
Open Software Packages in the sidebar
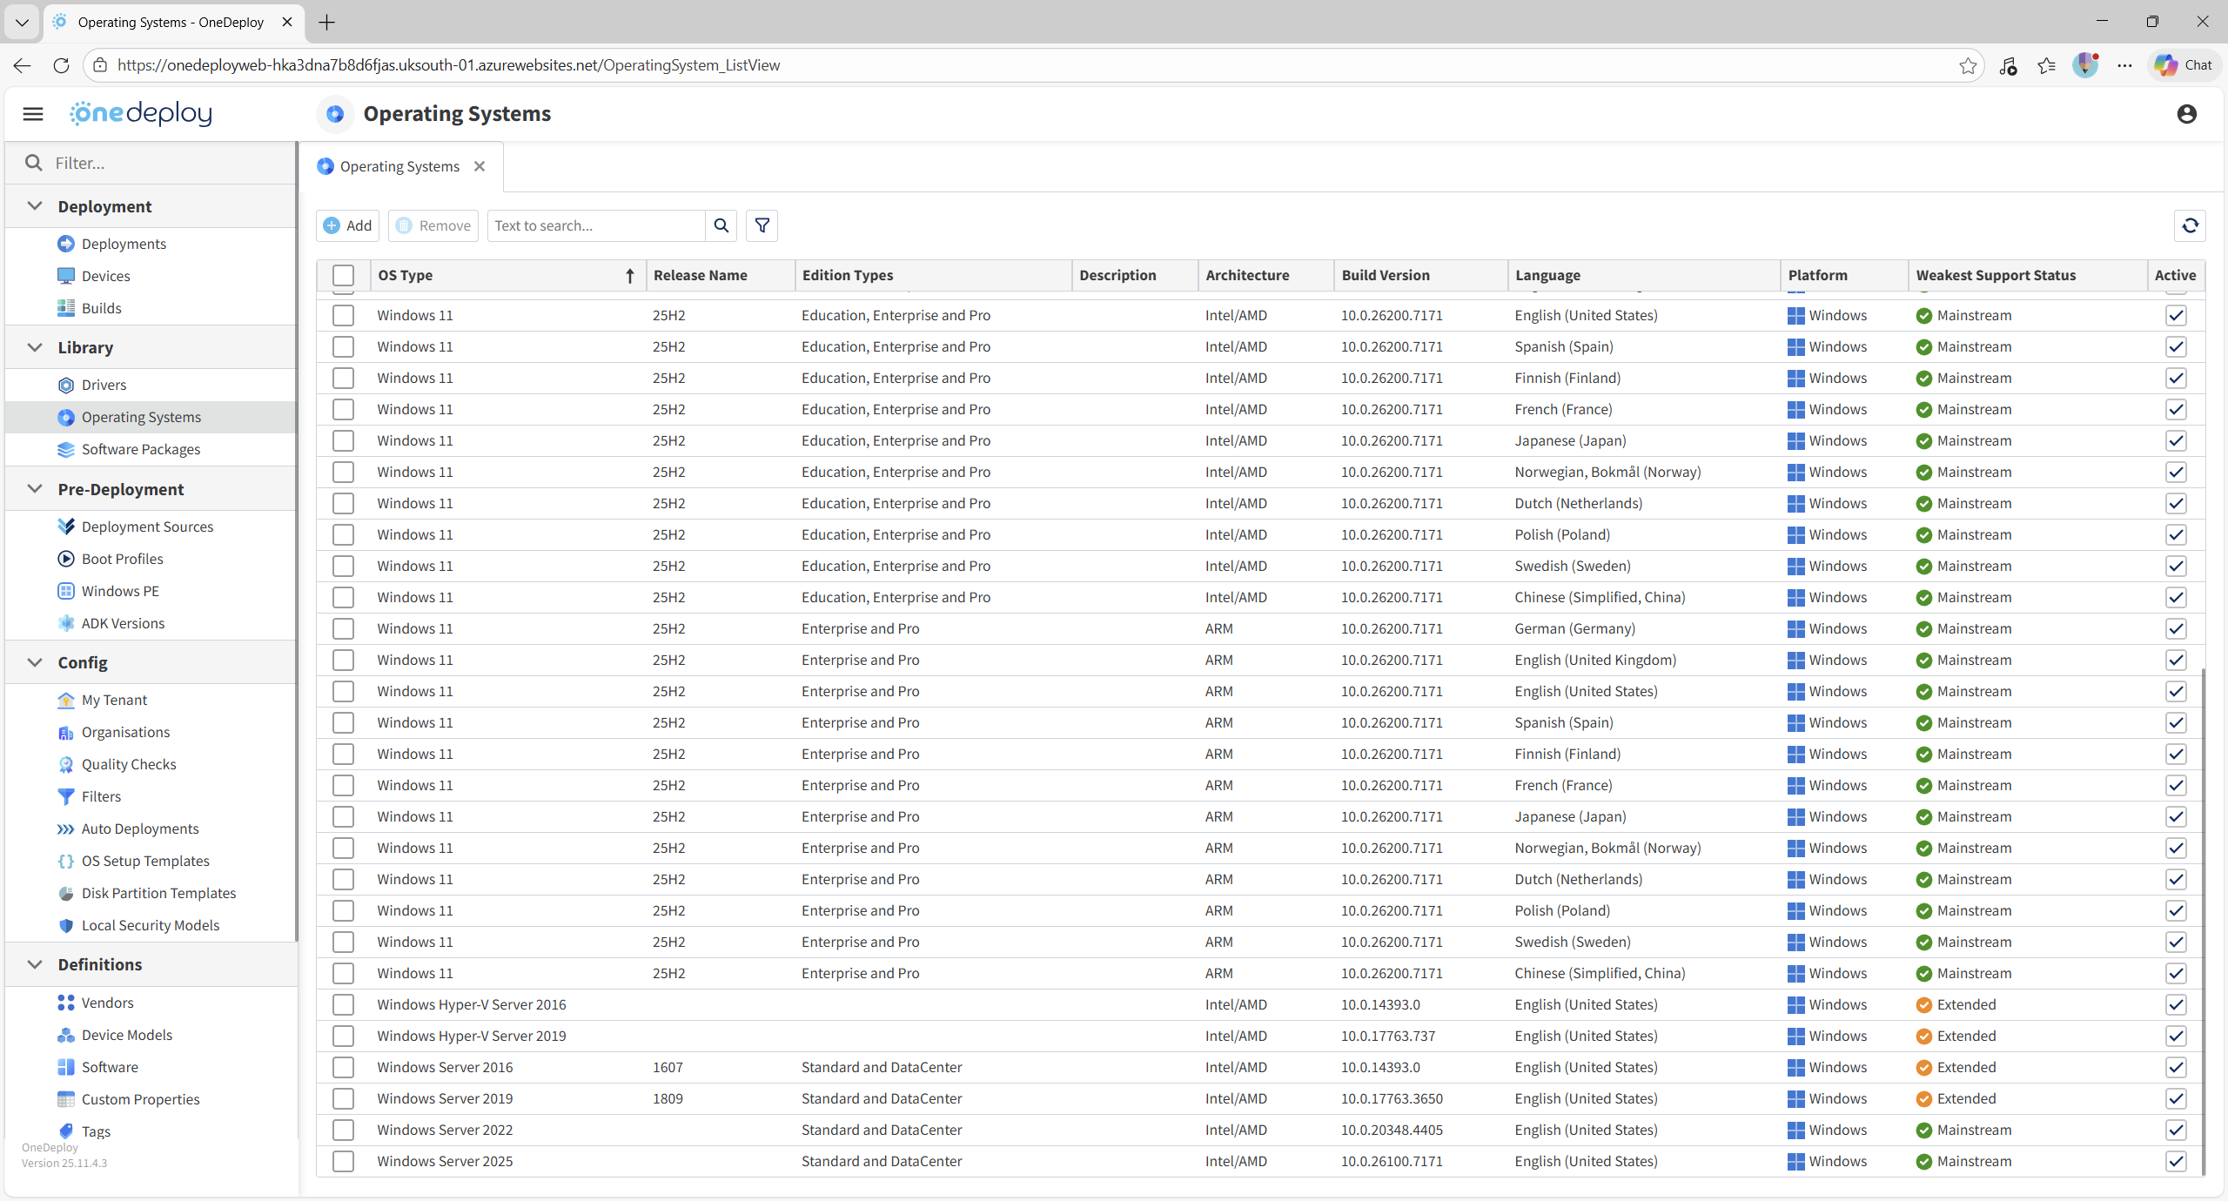click(141, 449)
